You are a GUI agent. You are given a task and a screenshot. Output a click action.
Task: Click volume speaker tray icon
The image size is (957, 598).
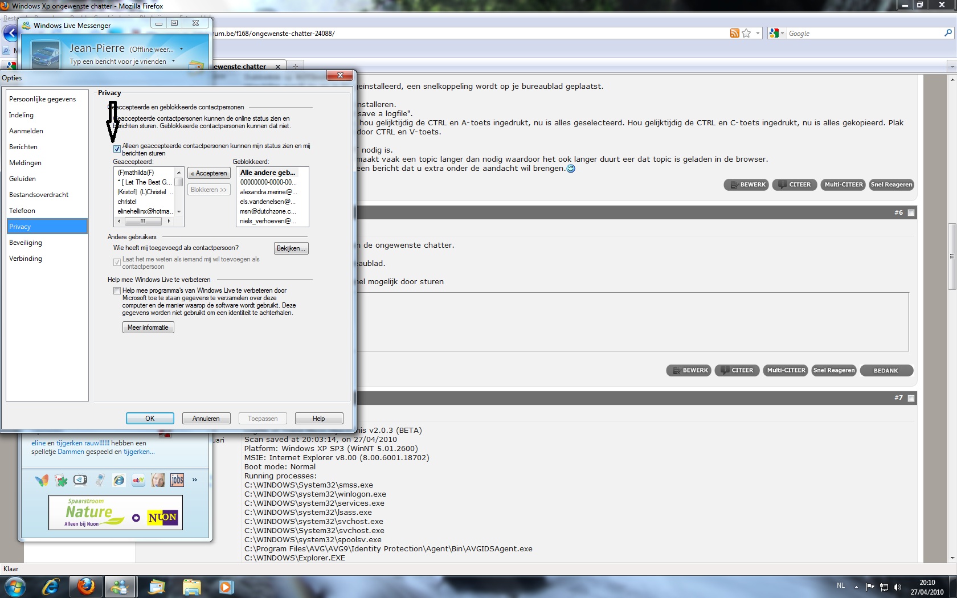point(898,587)
